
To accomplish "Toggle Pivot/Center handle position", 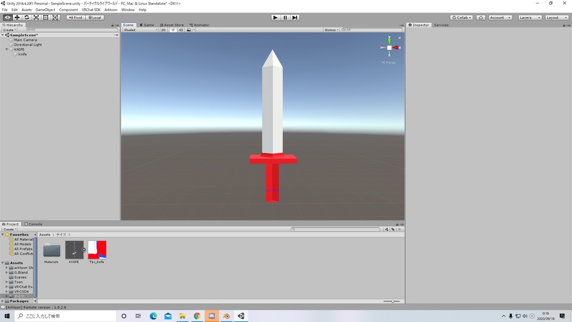I will coord(75,17).
